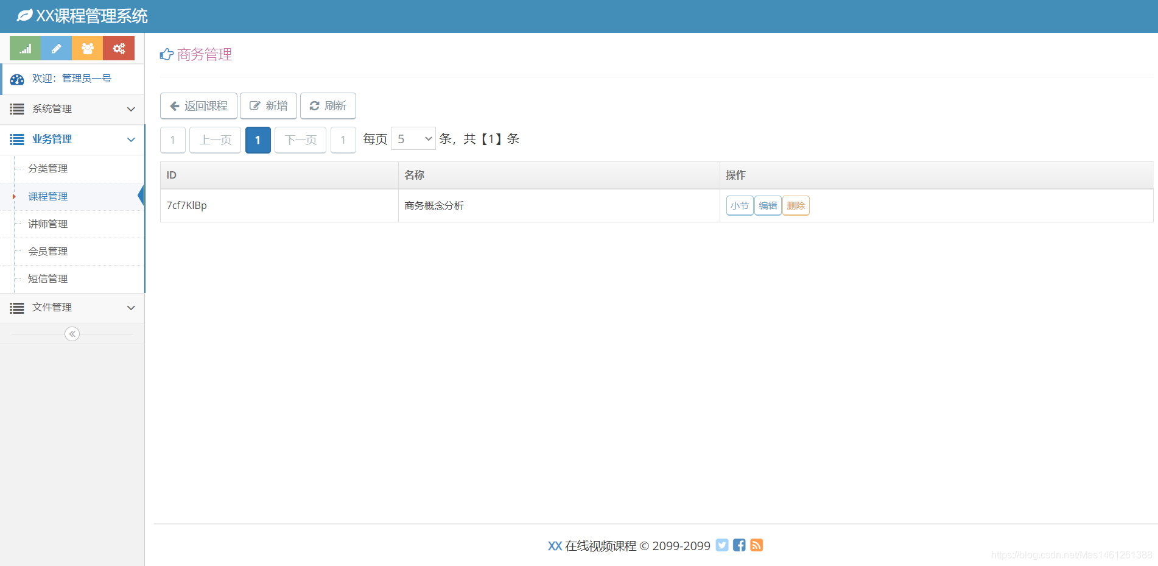The width and height of the screenshot is (1158, 566).
Task: Click the list icon next to 文件管理
Action: pos(17,308)
